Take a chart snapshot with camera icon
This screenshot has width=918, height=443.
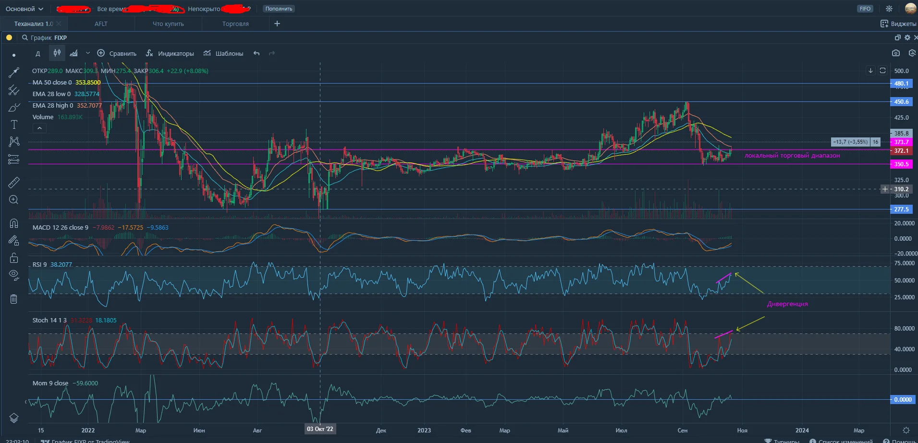(x=895, y=53)
